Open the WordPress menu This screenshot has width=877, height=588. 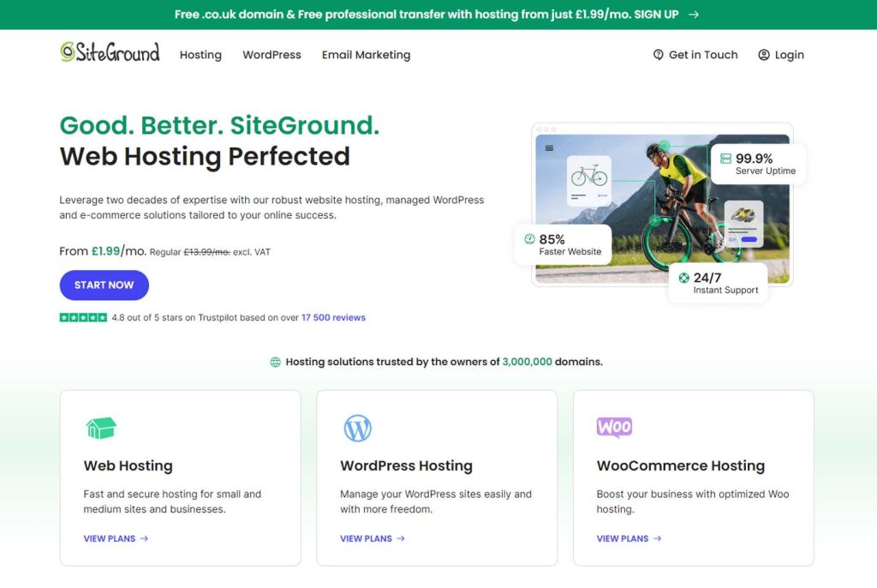271,55
